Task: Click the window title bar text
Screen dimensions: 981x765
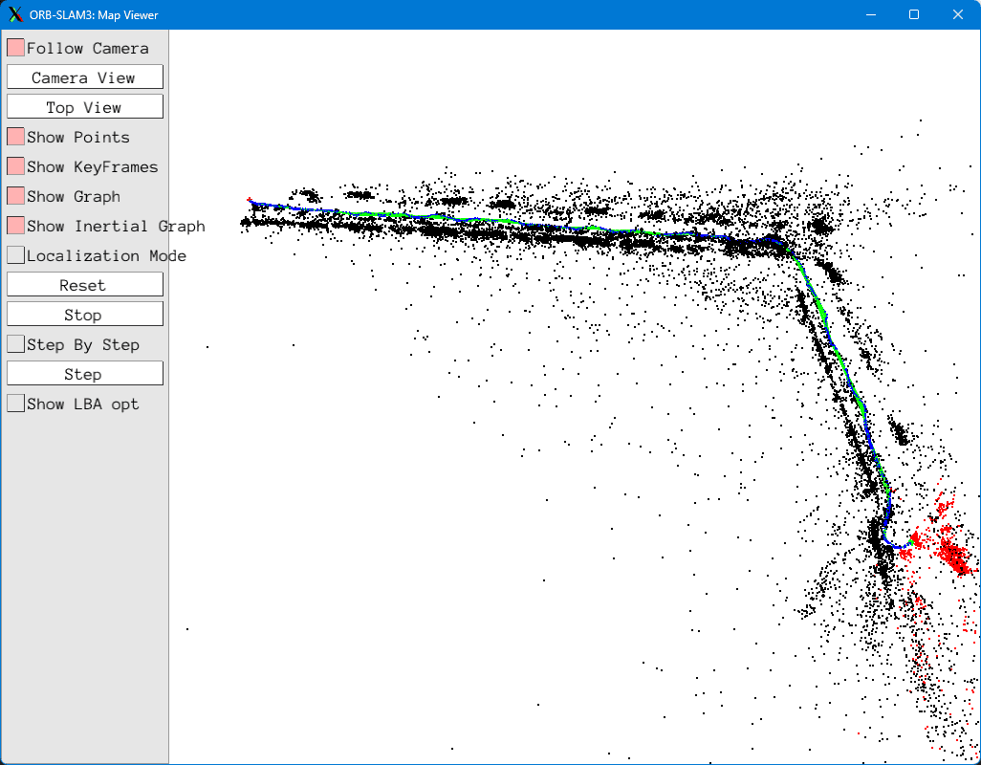Action: coord(94,14)
